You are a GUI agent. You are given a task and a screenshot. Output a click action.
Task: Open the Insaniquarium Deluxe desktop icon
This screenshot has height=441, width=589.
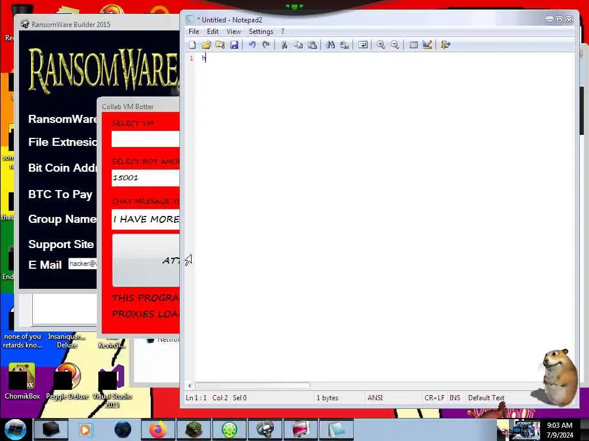click(x=67, y=341)
